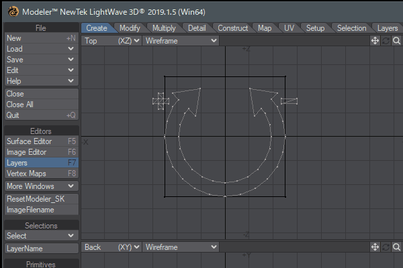Click the viewport rotate icon
403x268 pixels.
386,41
